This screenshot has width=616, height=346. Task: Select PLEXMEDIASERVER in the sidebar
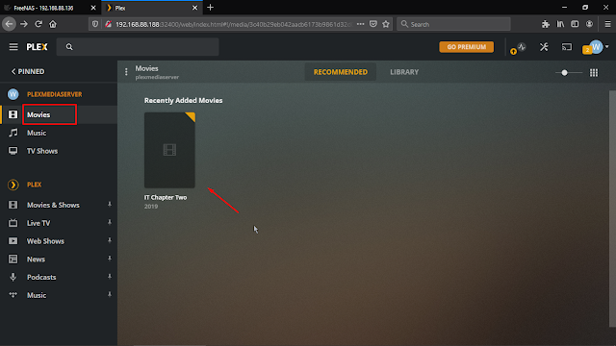click(54, 94)
